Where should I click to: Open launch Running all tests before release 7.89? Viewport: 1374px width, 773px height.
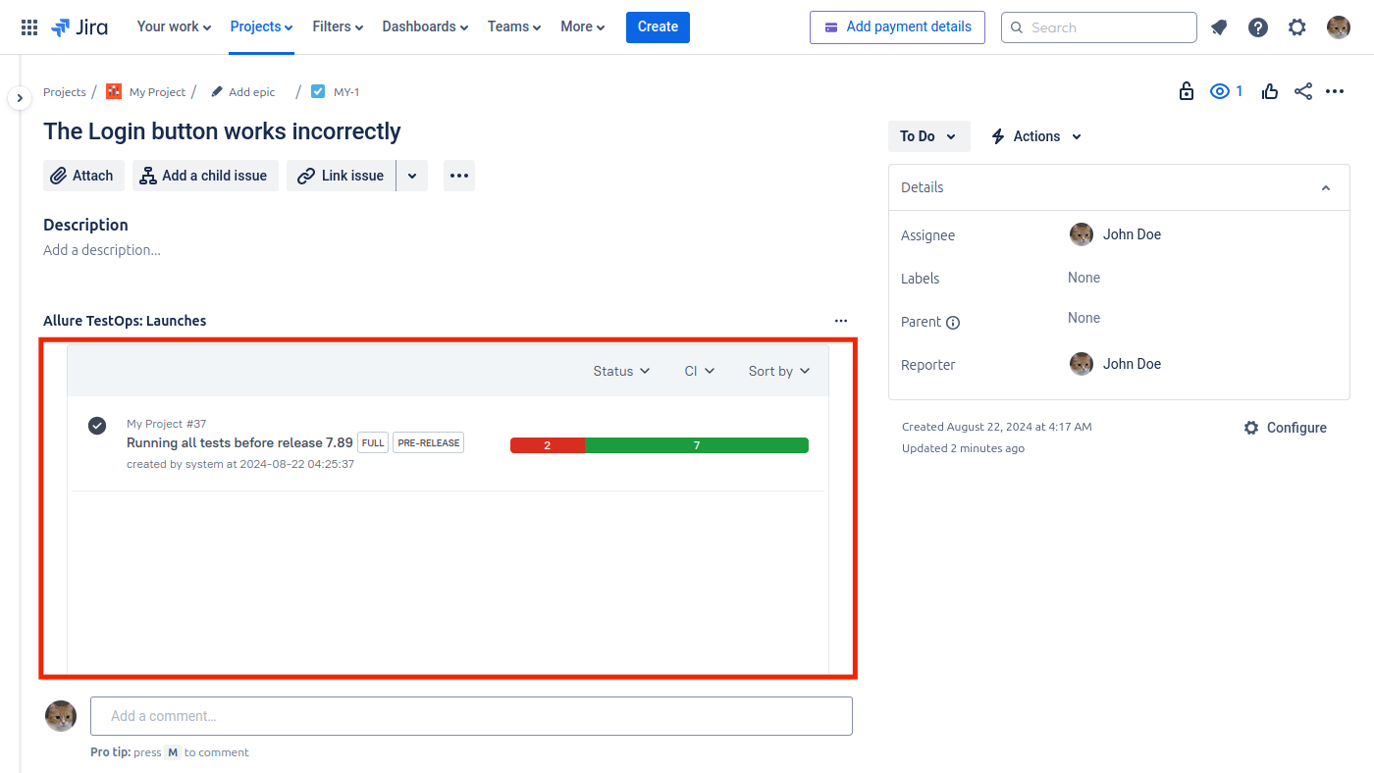click(x=239, y=442)
